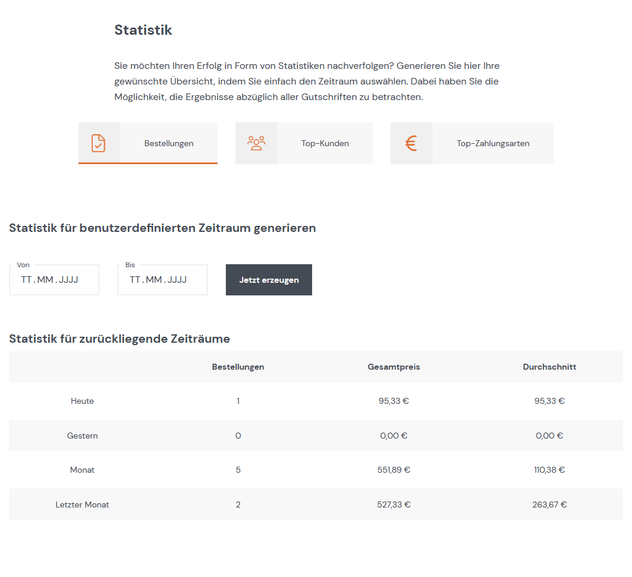
Task: Select the Monat row label
Action: tap(82, 470)
